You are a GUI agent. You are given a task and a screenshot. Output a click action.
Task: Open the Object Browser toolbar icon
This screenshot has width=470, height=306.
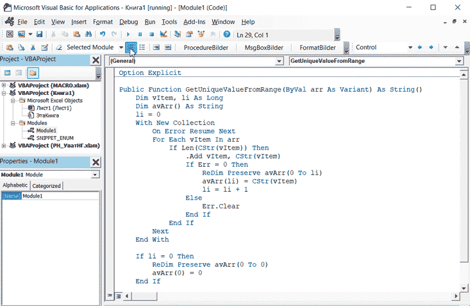point(201,34)
